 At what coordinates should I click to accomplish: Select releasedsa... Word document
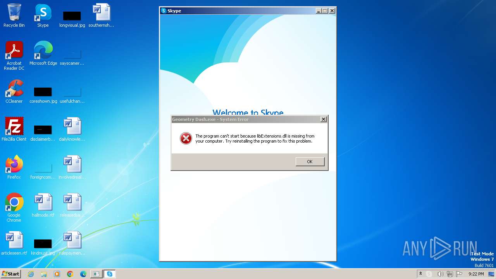72,205
